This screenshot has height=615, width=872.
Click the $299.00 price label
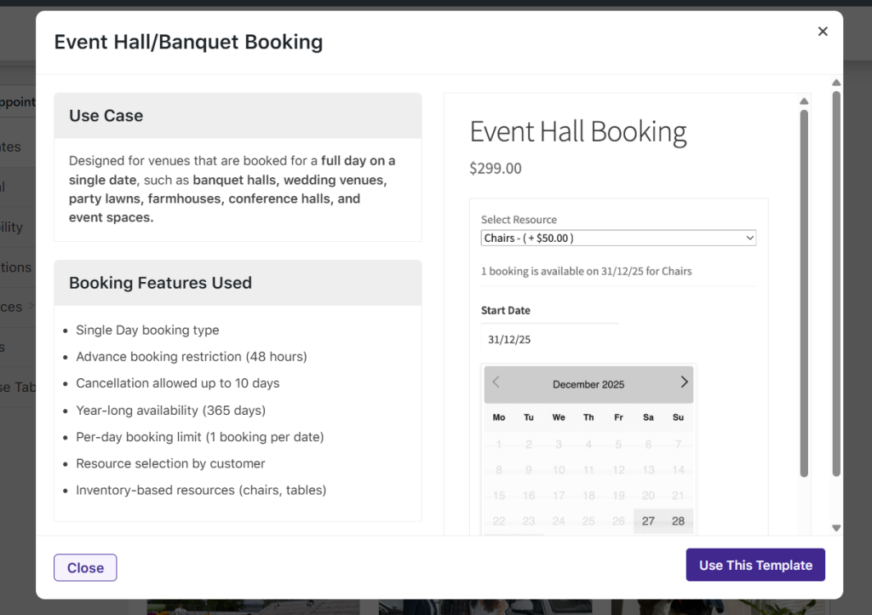click(x=496, y=168)
